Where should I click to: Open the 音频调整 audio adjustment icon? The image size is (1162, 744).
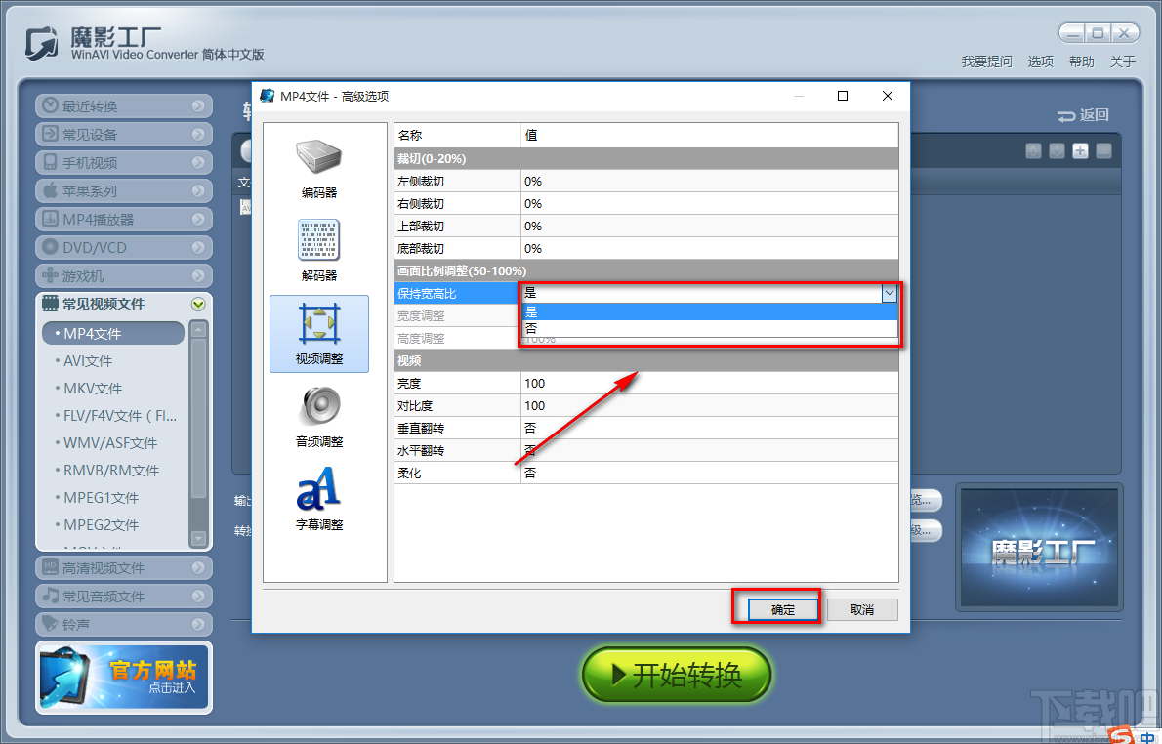pos(320,406)
